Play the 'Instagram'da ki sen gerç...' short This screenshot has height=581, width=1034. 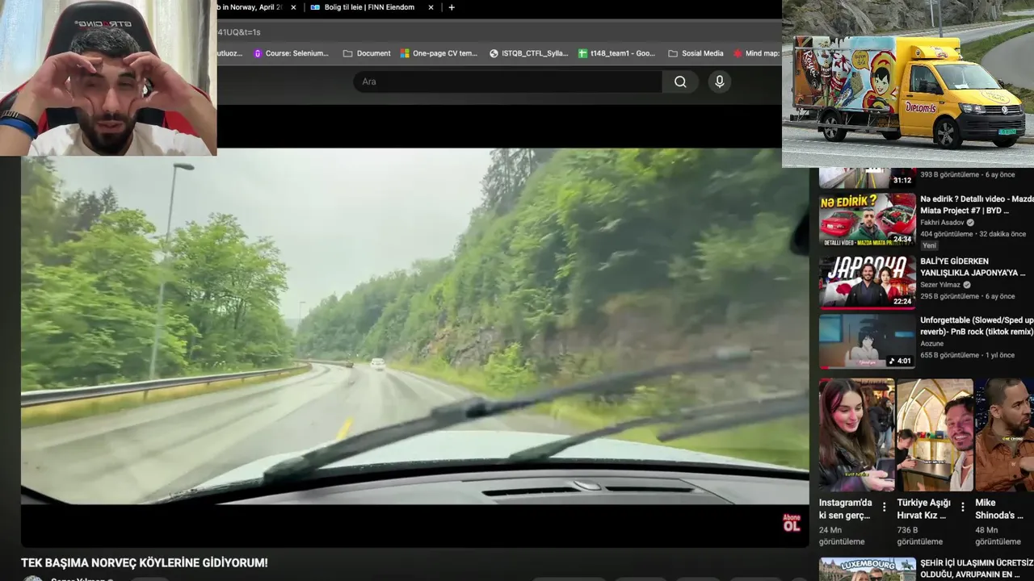(856, 435)
